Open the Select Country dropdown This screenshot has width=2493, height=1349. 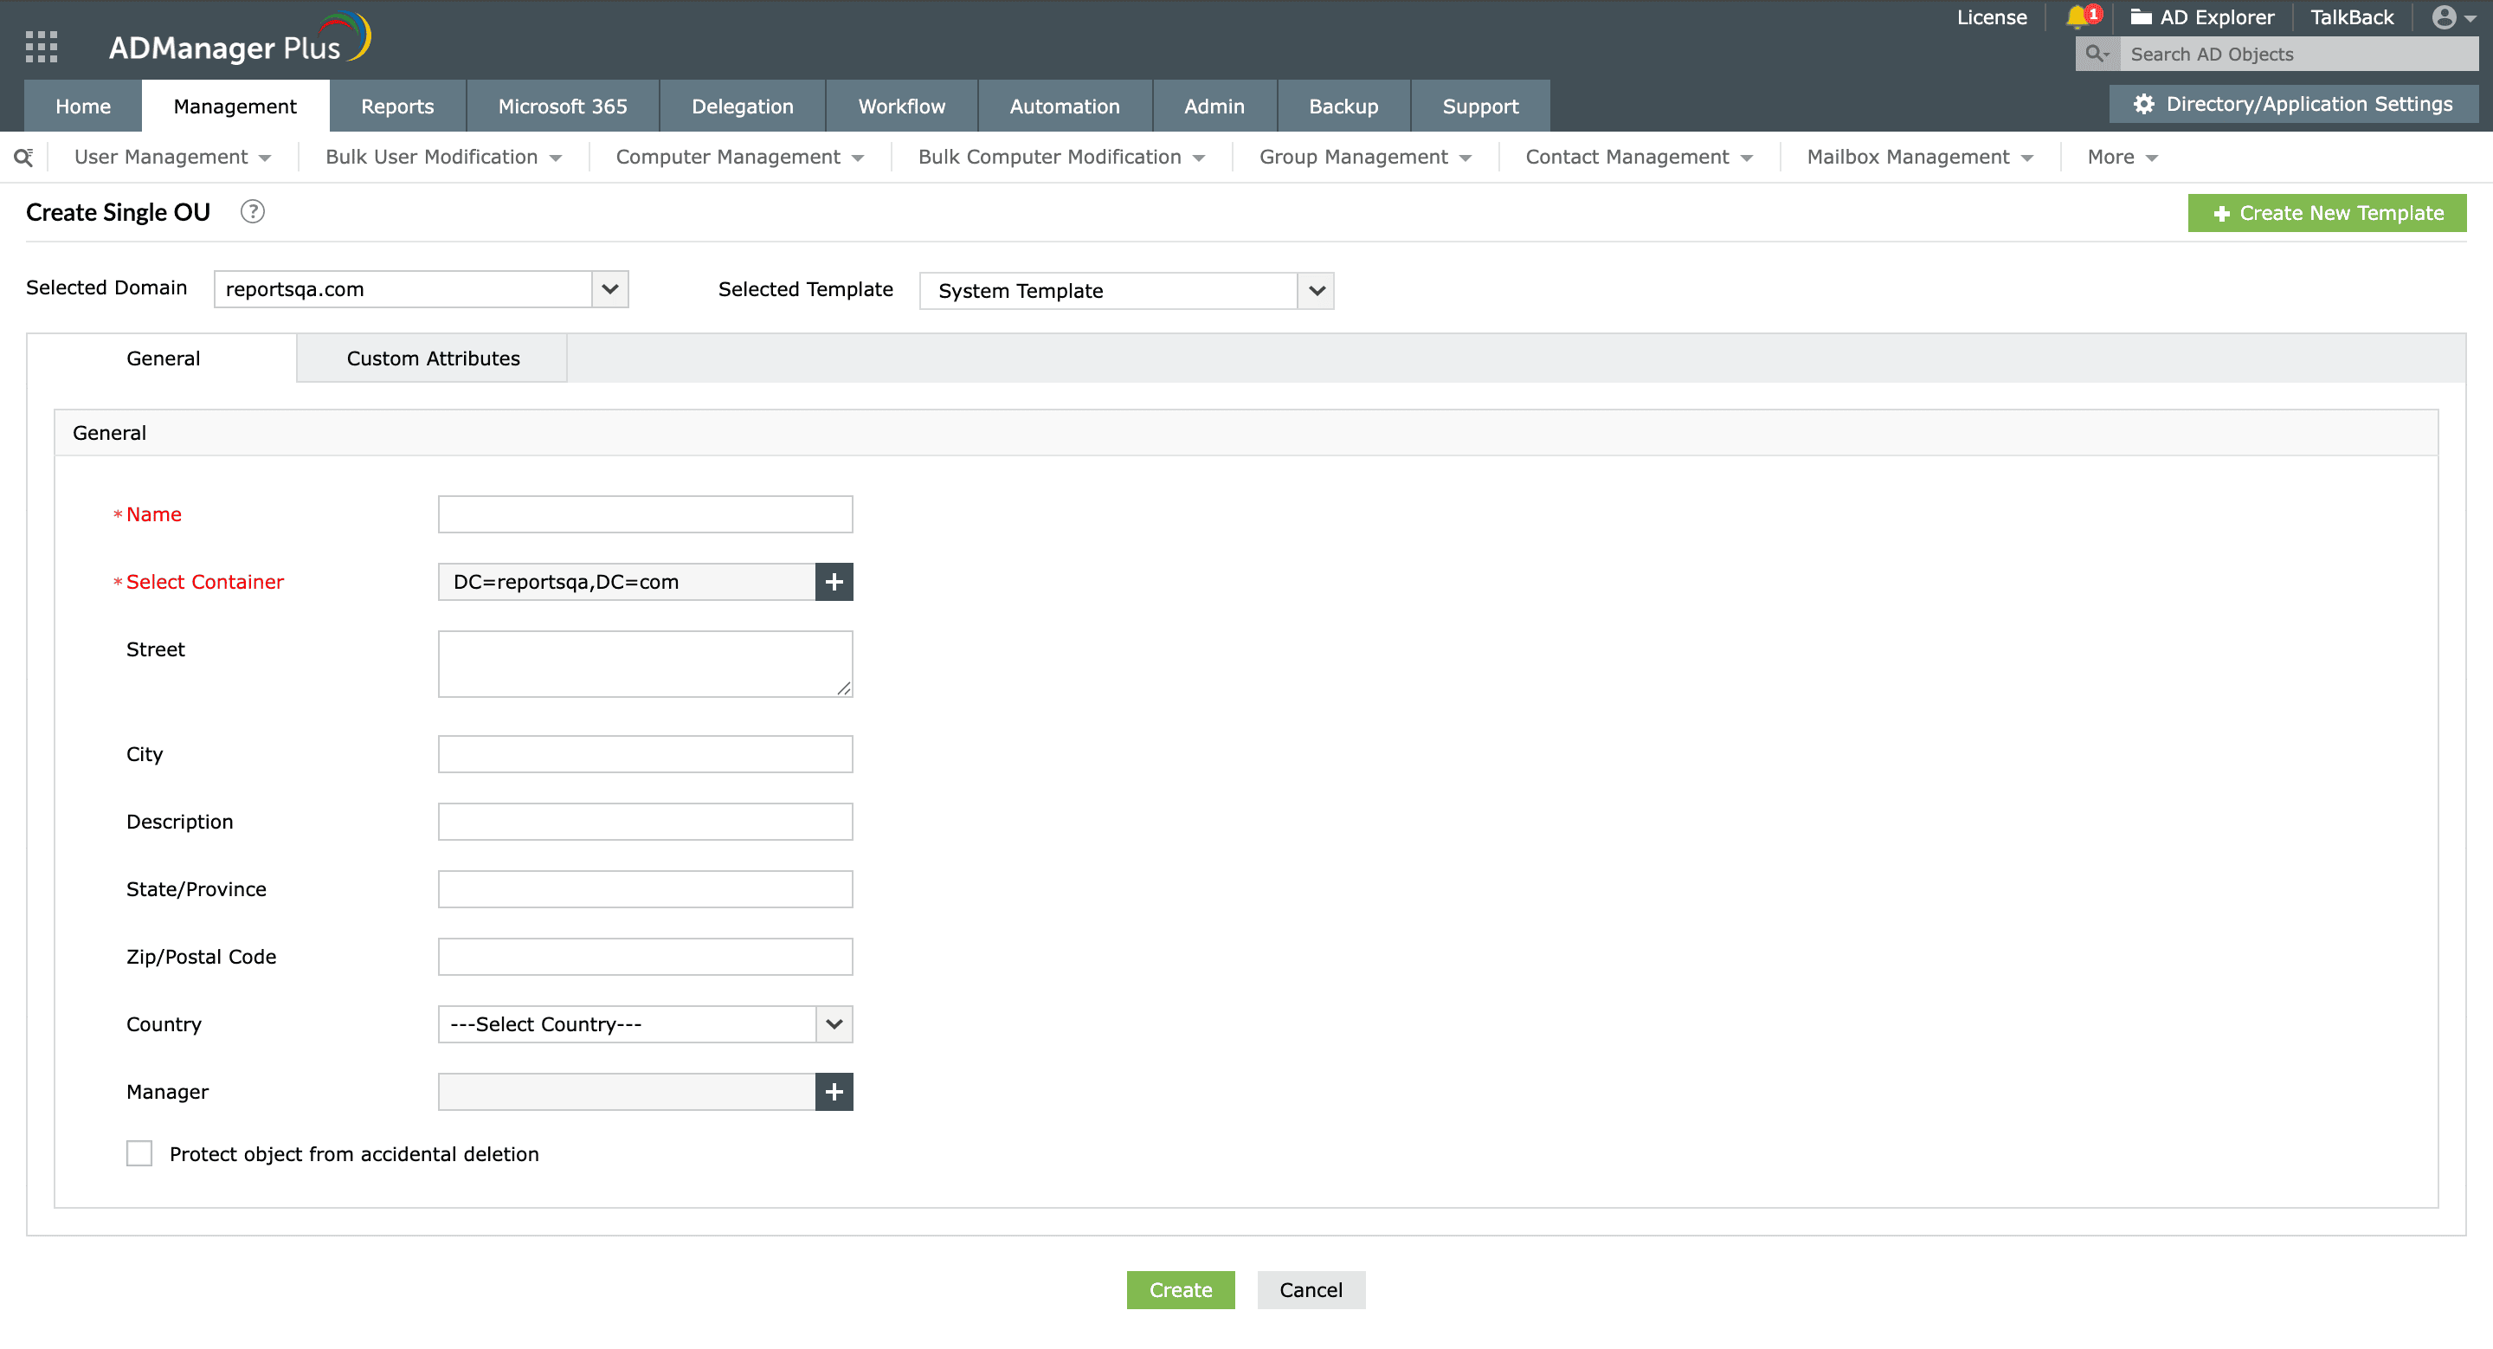834,1023
